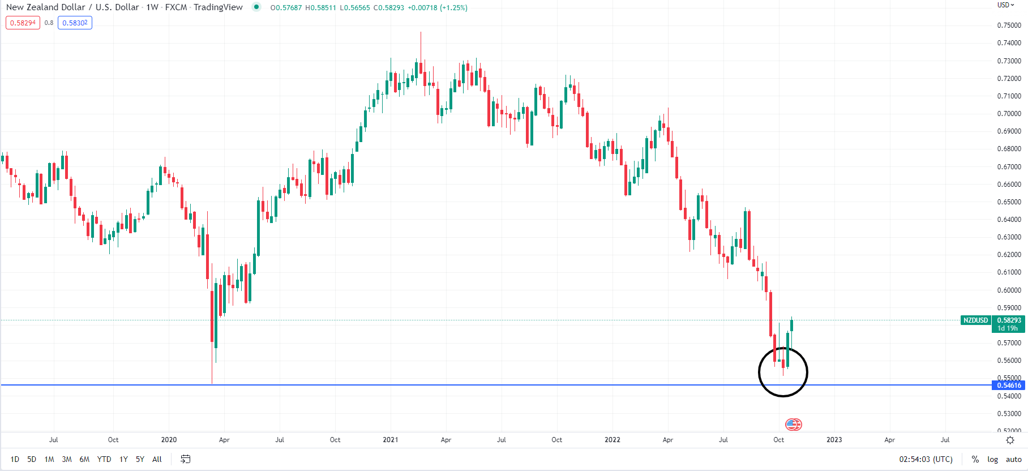Select the YTD time range
The image size is (1028, 471).
104,459
